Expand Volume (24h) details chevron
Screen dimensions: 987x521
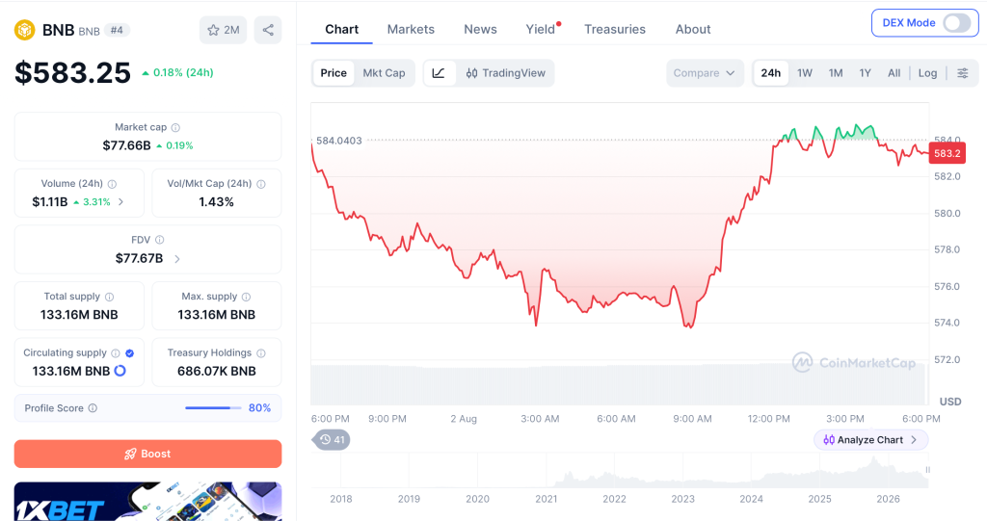click(x=120, y=202)
